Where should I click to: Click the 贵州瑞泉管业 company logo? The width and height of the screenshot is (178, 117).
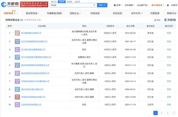17,33
